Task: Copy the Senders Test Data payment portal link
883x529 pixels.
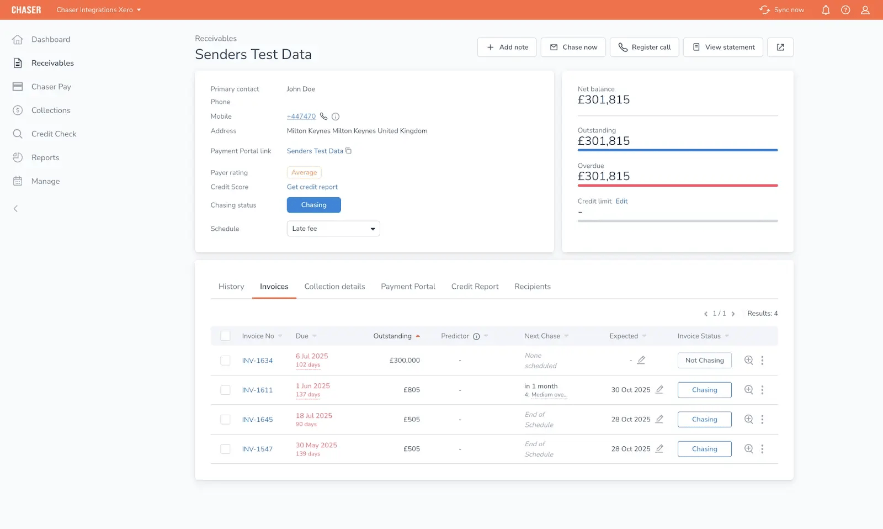Action: 348,150
